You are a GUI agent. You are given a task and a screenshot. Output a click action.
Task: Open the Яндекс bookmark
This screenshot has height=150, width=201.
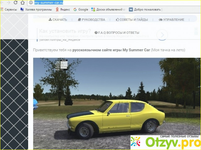click(62, 10)
